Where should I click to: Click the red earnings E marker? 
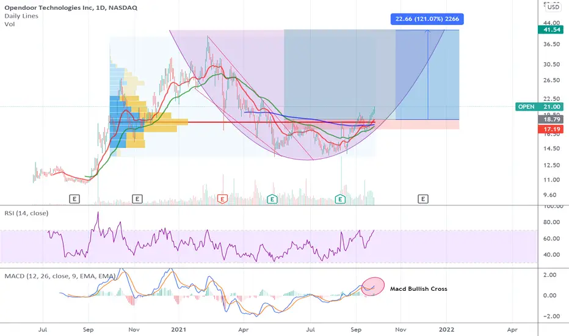coord(222,199)
